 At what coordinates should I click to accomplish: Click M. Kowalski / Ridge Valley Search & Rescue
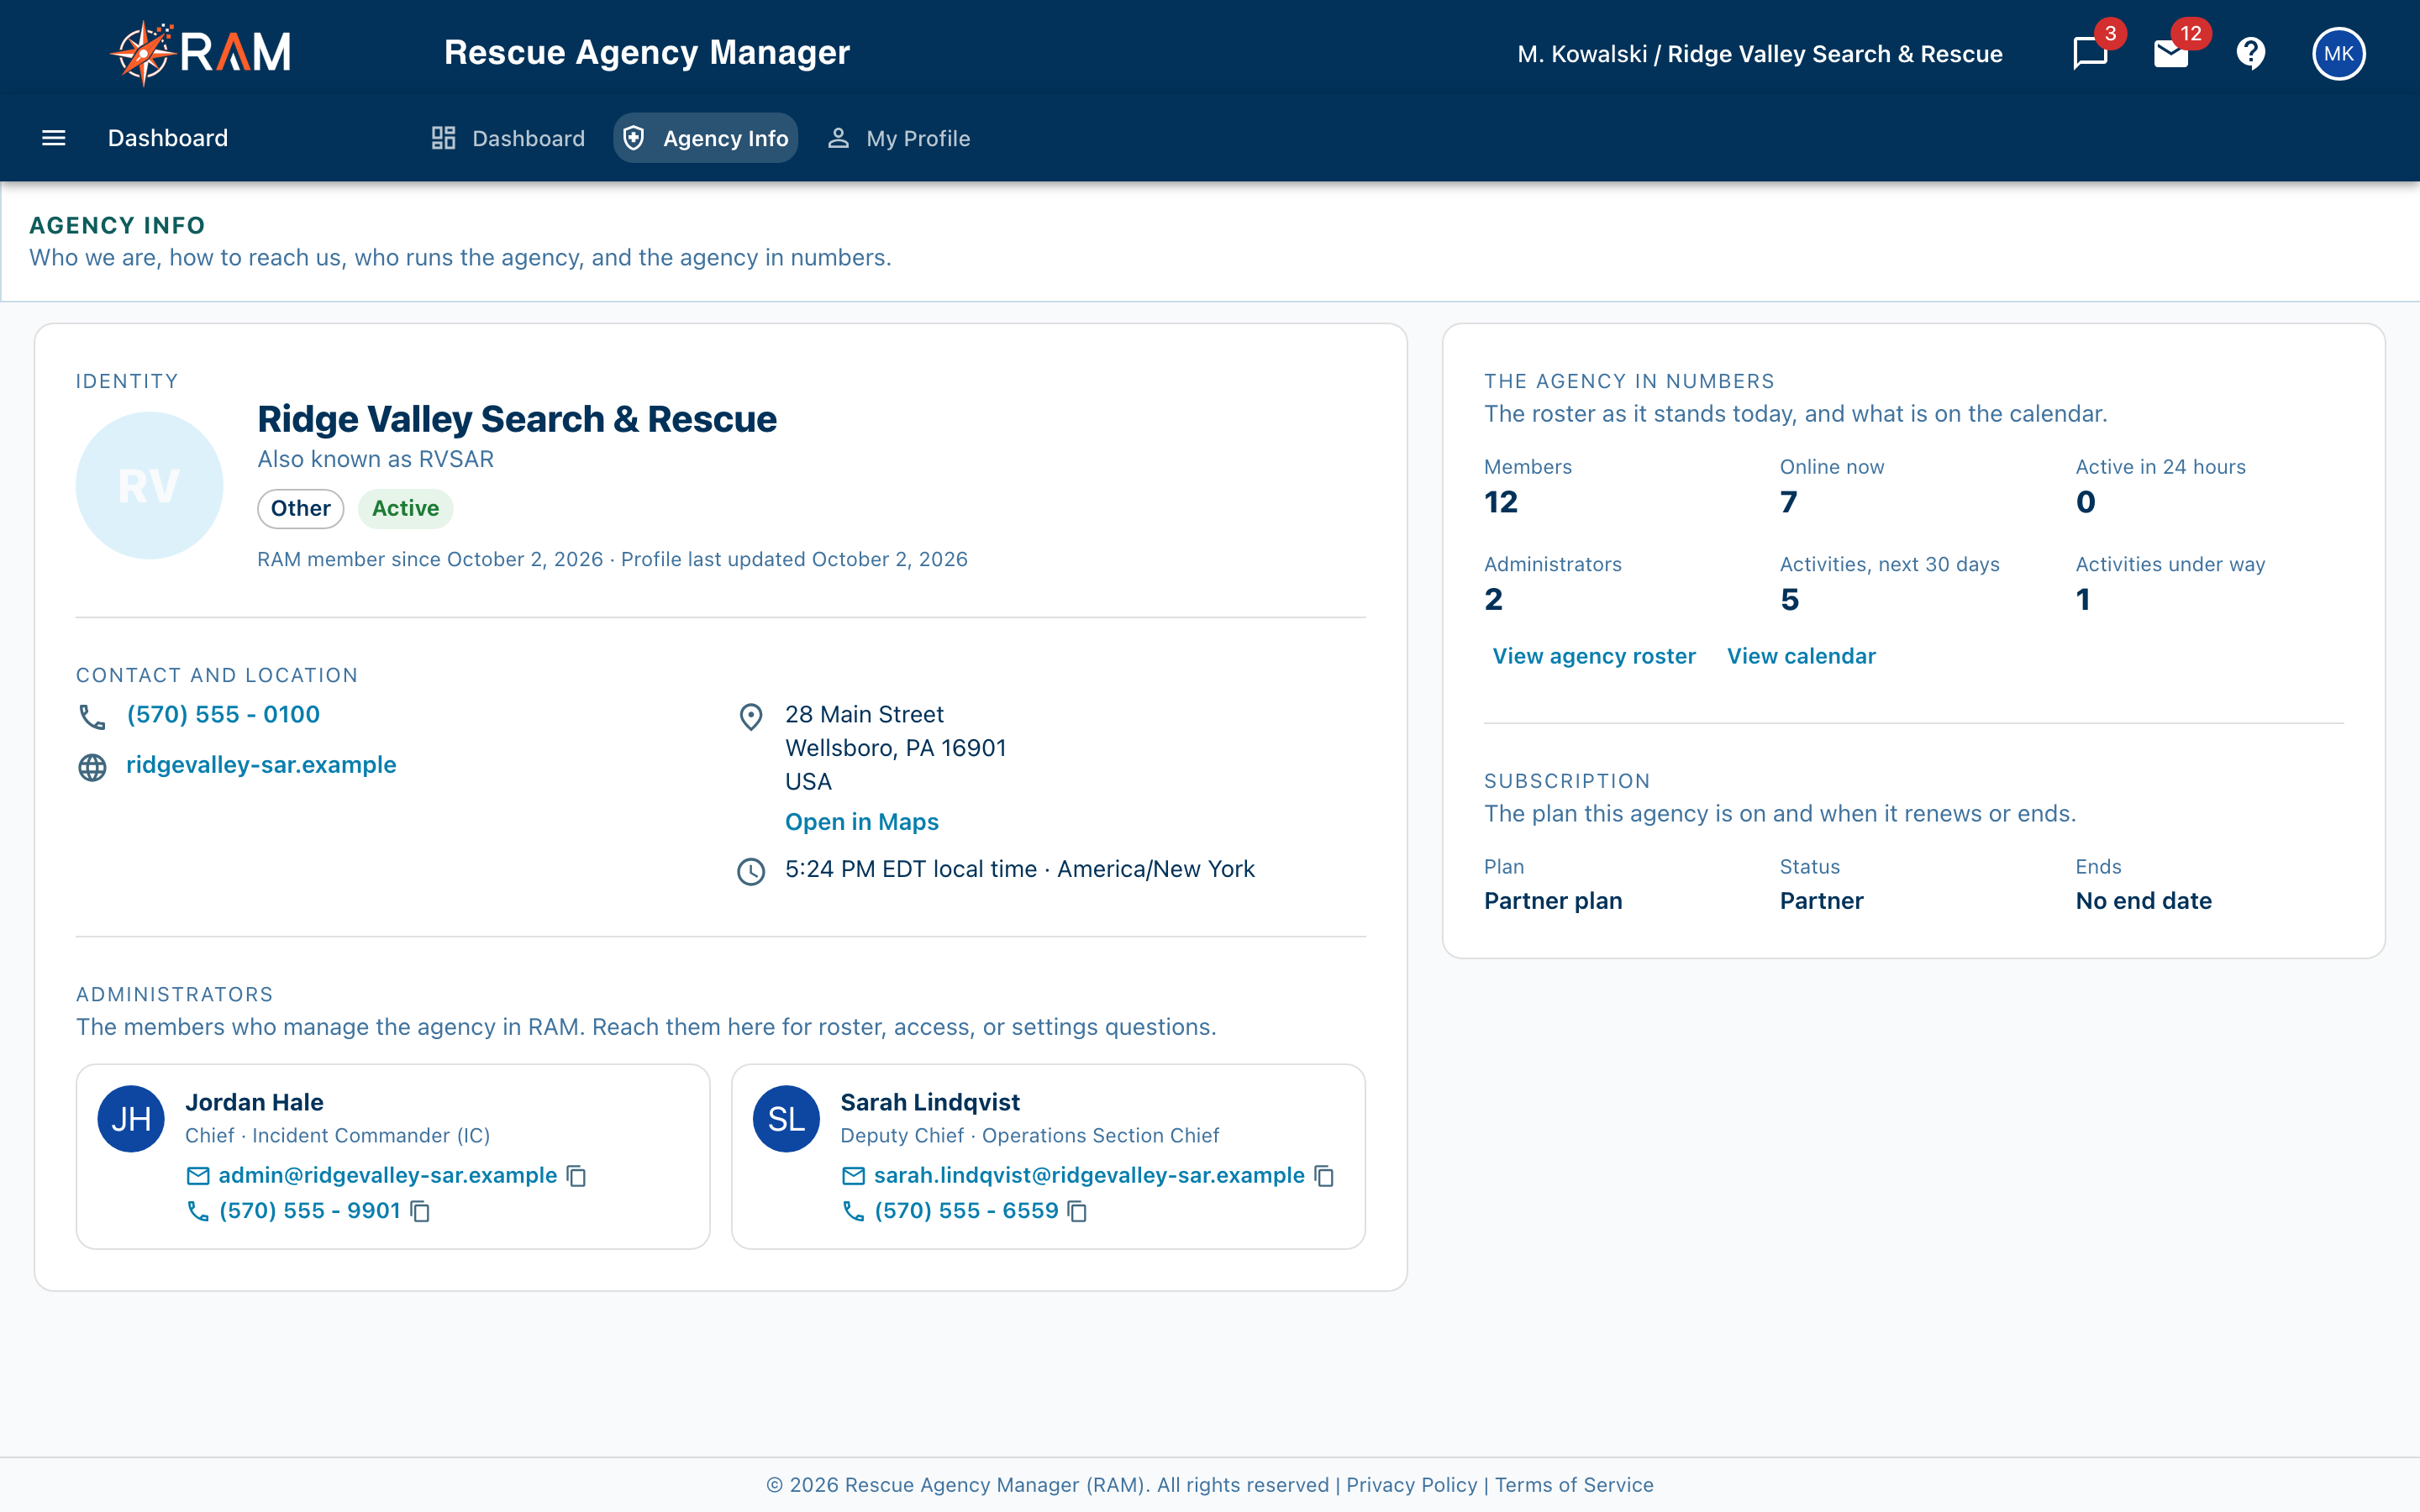coord(1760,54)
